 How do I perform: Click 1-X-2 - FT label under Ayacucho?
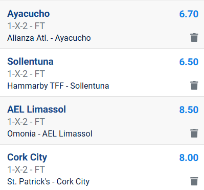(26, 26)
